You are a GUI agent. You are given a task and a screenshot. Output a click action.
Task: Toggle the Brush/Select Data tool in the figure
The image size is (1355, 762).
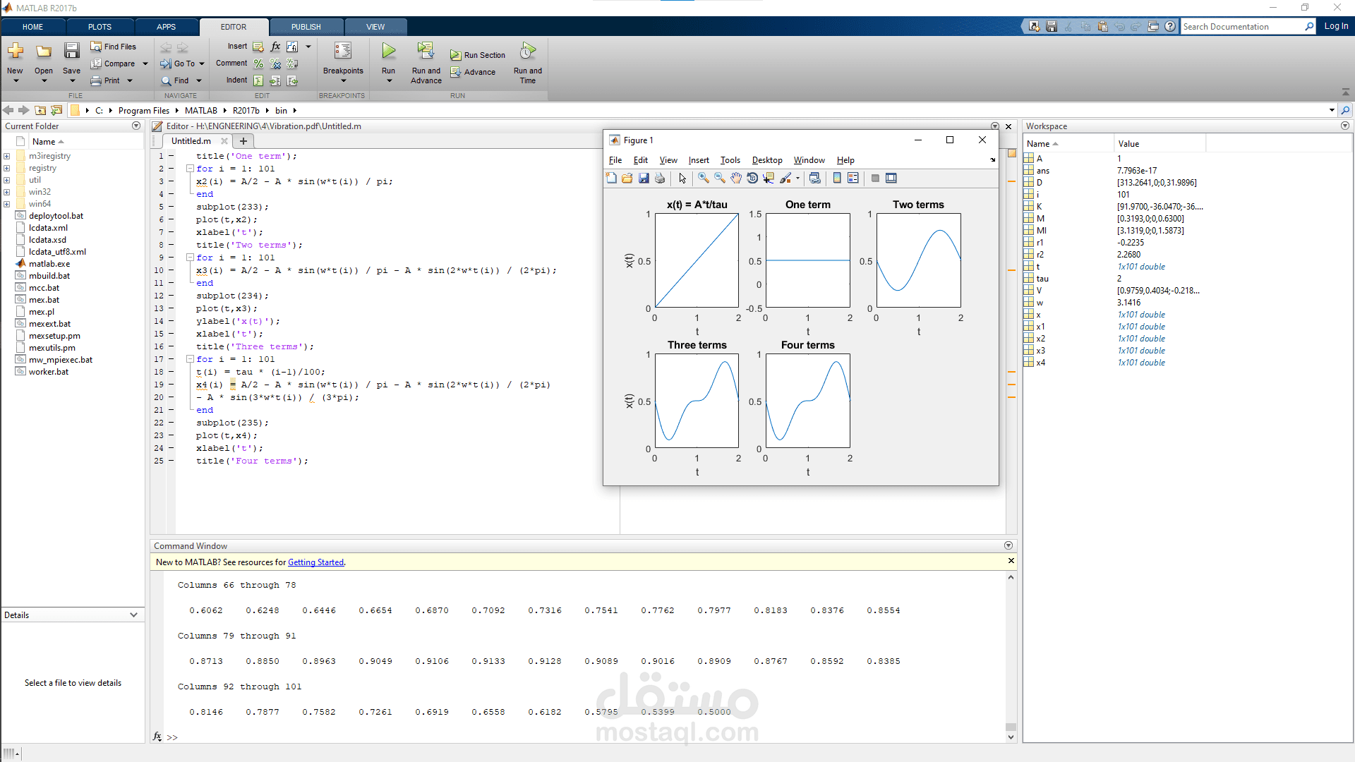click(x=786, y=179)
